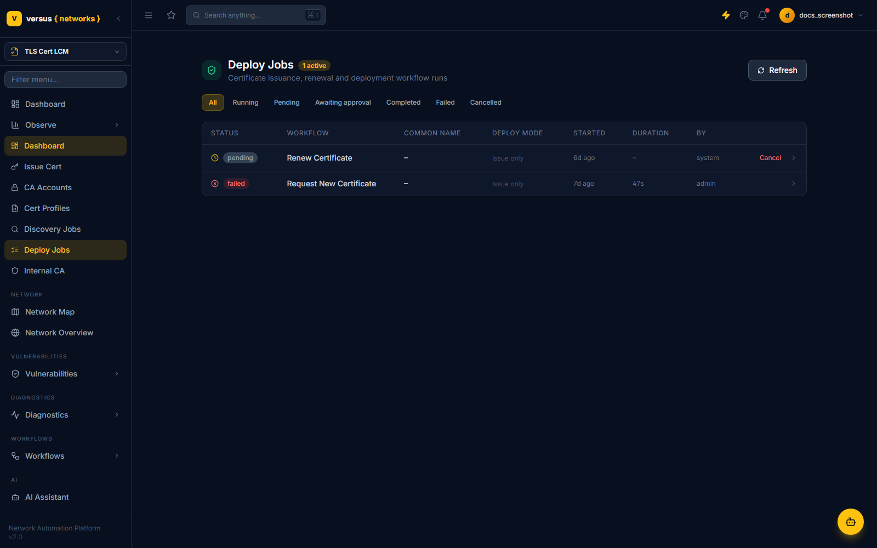Open Internal CA page
This screenshot has width=877, height=548.
click(x=65, y=271)
